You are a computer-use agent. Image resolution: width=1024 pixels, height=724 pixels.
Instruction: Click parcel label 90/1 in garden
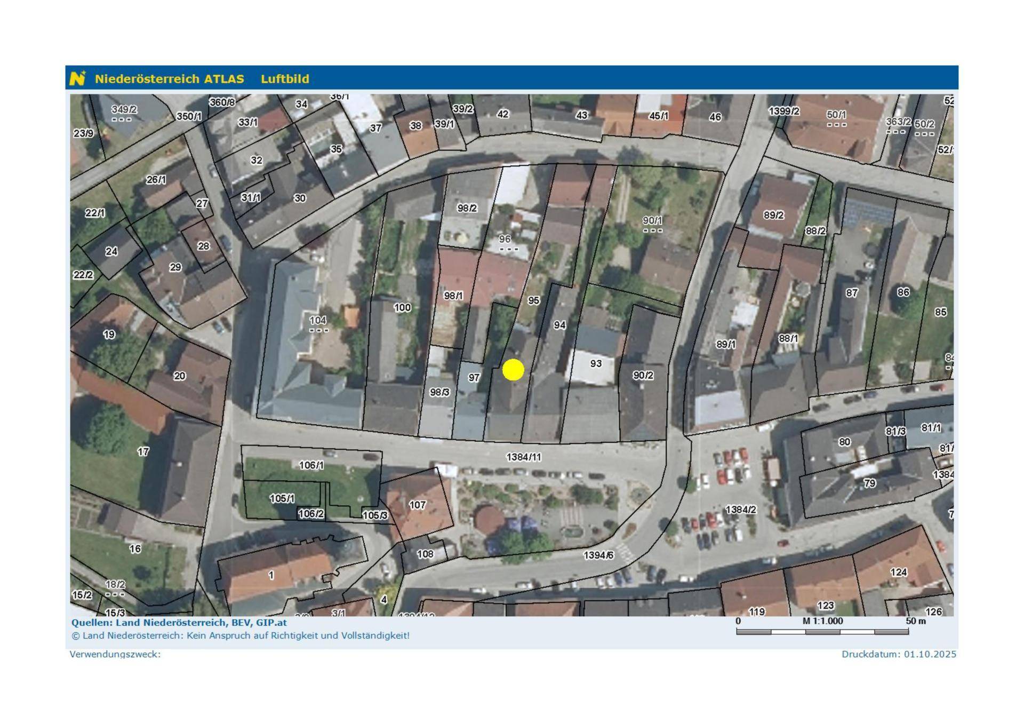click(652, 220)
